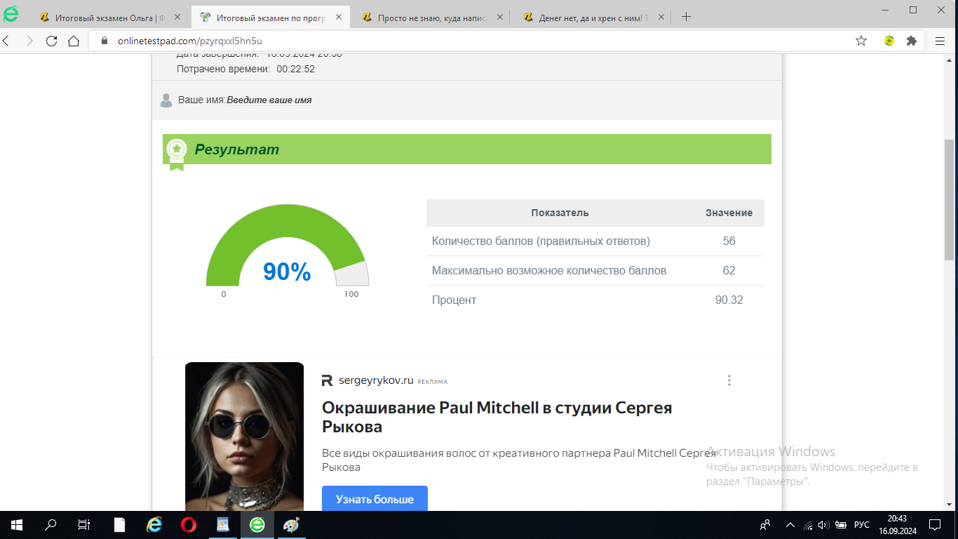Click the value 90.32 in results table

(729, 300)
